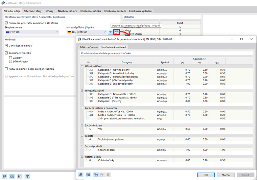The height and width of the screenshot is (180, 257).
Task: Click the search help icon in classification dialog
Action: 80,175
